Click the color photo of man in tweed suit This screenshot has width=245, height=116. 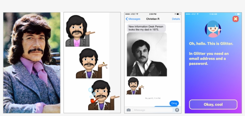point(32,63)
